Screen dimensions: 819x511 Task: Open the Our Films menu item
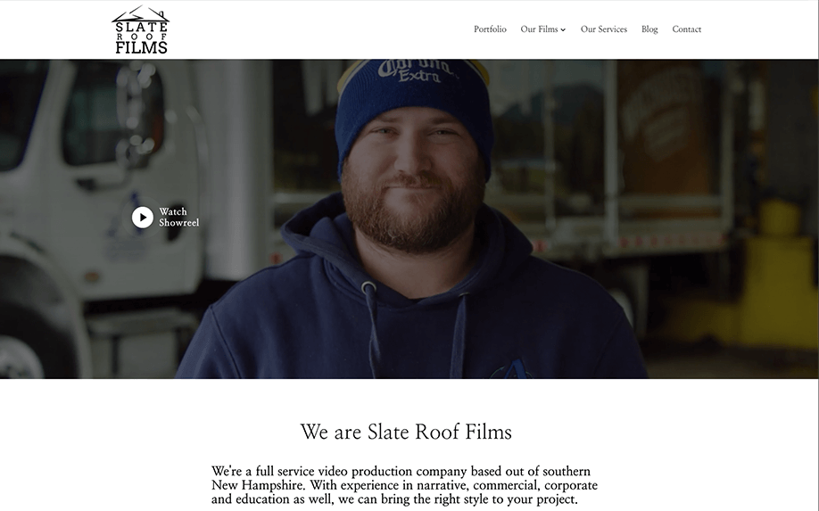coord(539,29)
